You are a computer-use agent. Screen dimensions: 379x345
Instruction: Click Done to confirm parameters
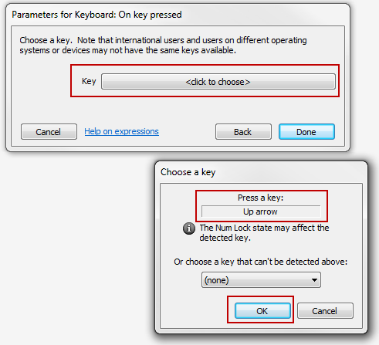click(x=306, y=132)
